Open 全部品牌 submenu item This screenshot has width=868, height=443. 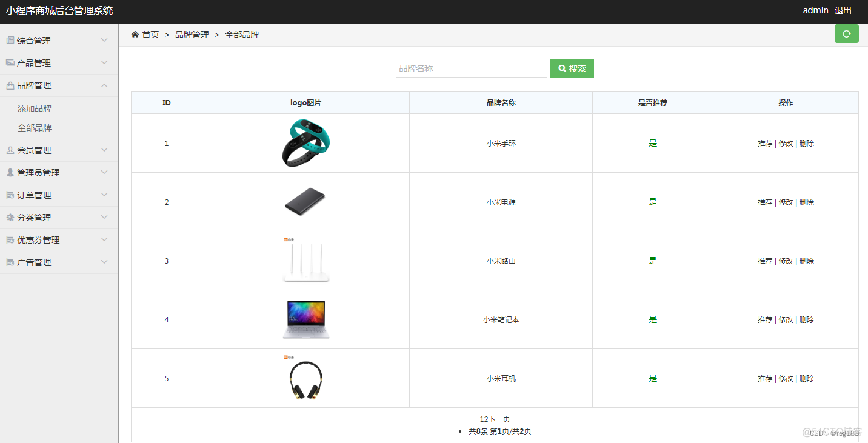click(x=35, y=128)
